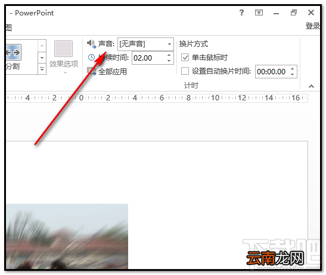
Task: Click Apply To All (全部应用)
Action: point(107,71)
